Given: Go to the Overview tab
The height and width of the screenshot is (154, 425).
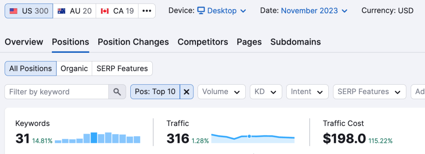Looking at the screenshot, I should 24,42.
